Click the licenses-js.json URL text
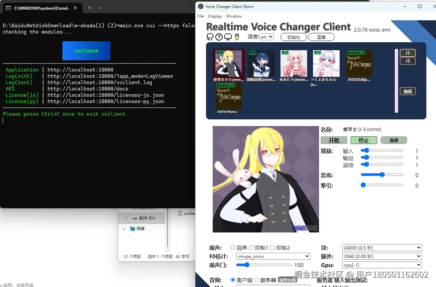The width and height of the screenshot is (436, 287). tap(106, 95)
